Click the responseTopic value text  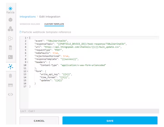pos(91,44)
